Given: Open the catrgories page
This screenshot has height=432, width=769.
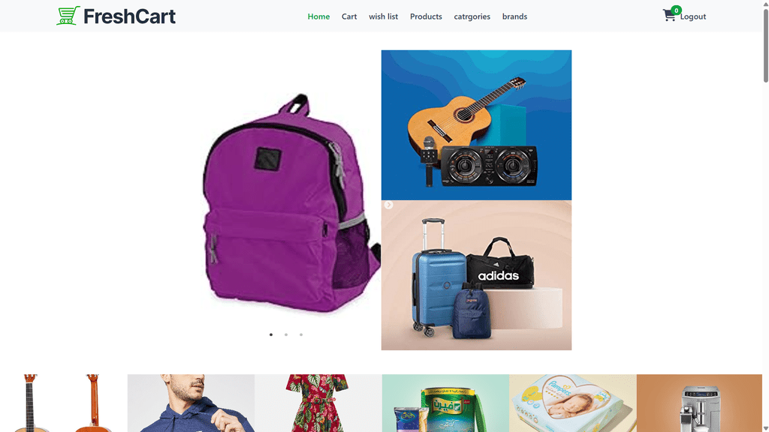Looking at the screenshot, I should (472, 16).
